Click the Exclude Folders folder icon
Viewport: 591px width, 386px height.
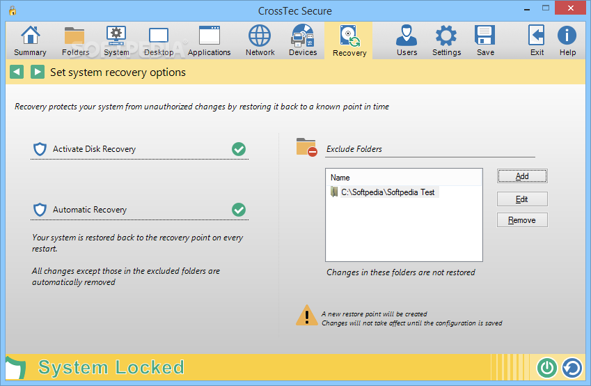(x=306, y=147)
